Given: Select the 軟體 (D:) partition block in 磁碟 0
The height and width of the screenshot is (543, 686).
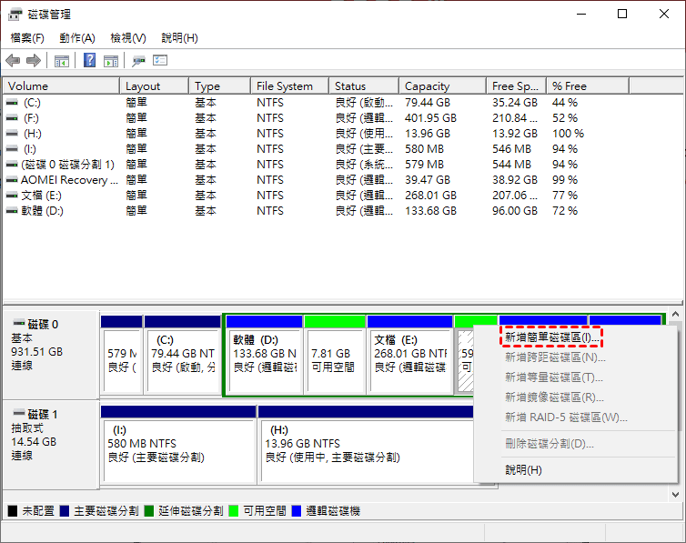Looking at the screenshot, I should (263, 354).
